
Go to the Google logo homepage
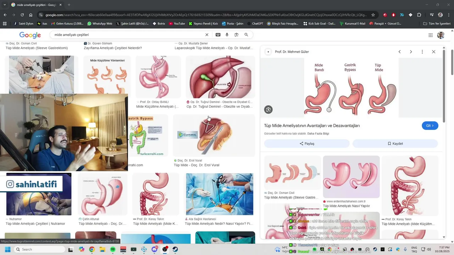point(30,35)
